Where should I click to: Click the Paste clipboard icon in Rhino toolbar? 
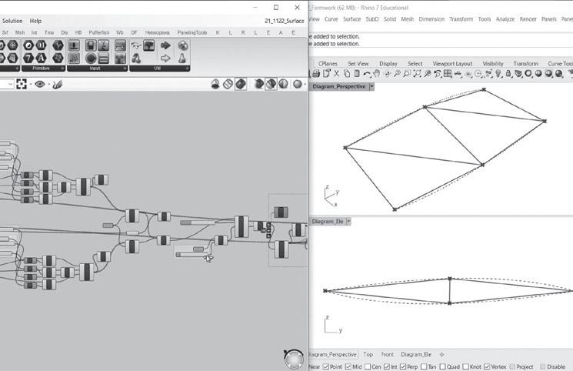[x=356, y=74]
